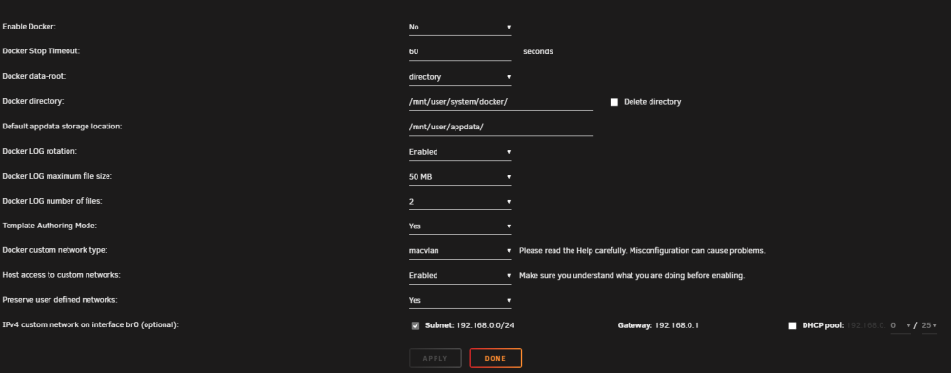
Task: Edit the Docker directory path field
Action: click(501, 102)
